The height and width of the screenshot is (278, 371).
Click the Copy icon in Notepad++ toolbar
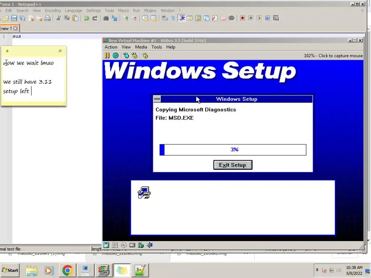[67, 18]
